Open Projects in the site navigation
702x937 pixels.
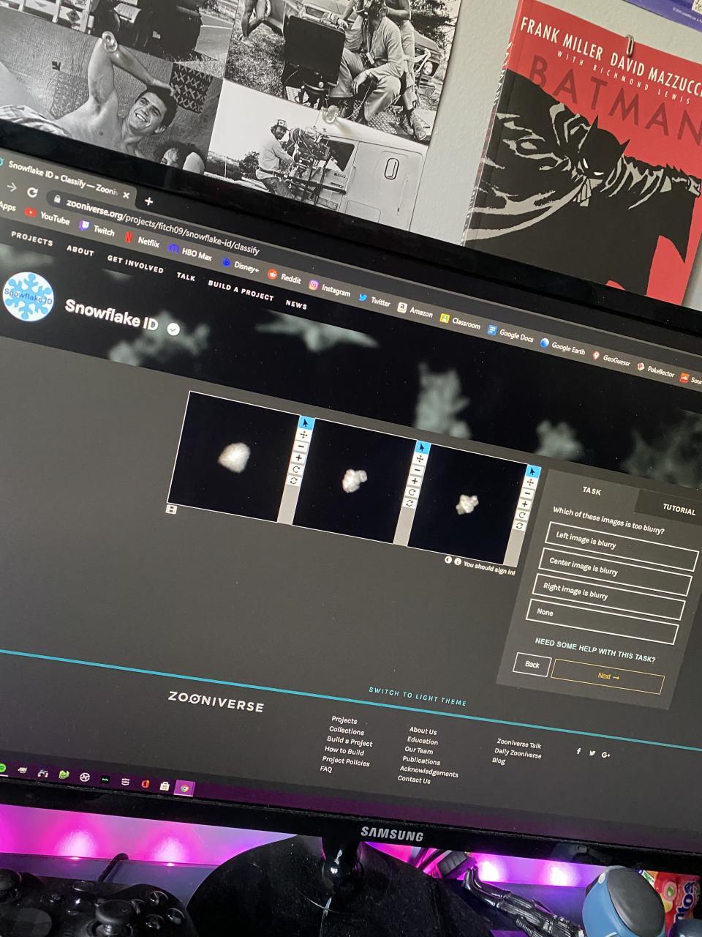[32, 239]
